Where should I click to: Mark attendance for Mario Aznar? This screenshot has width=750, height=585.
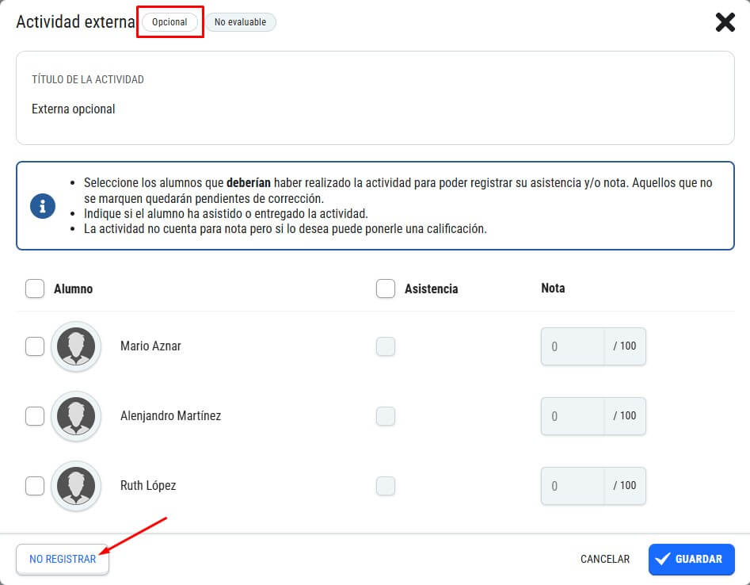point(386,346)
